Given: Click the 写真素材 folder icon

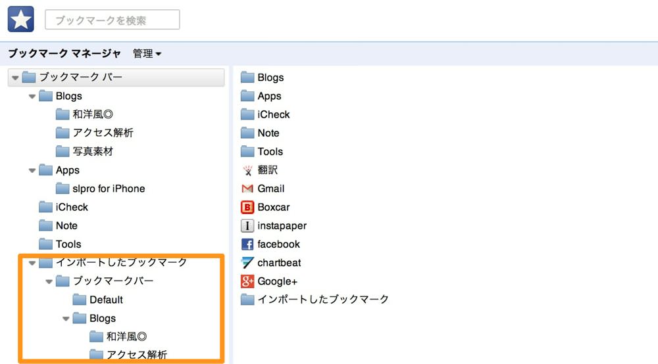Looking at the screenshot, I should [63, 151].
